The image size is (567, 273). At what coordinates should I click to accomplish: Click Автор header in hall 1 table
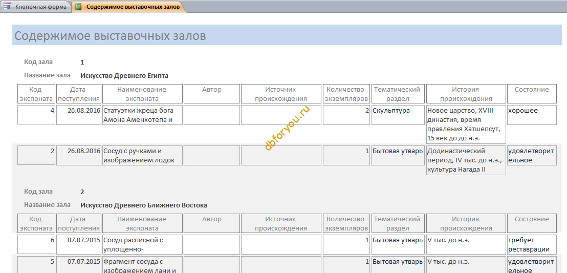212,94
